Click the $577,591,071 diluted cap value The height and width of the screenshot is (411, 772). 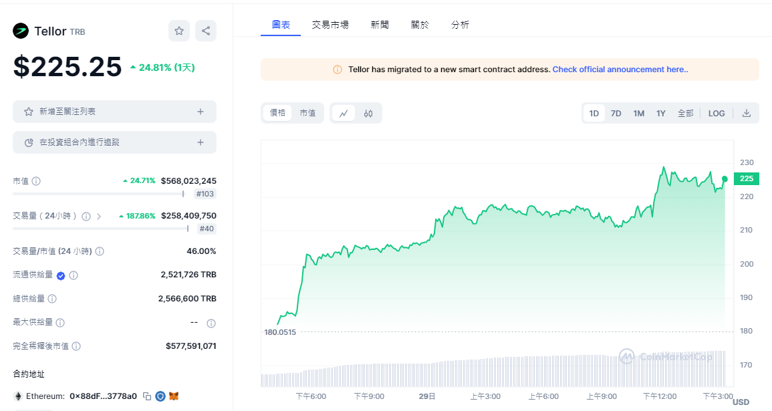[191, 346]
